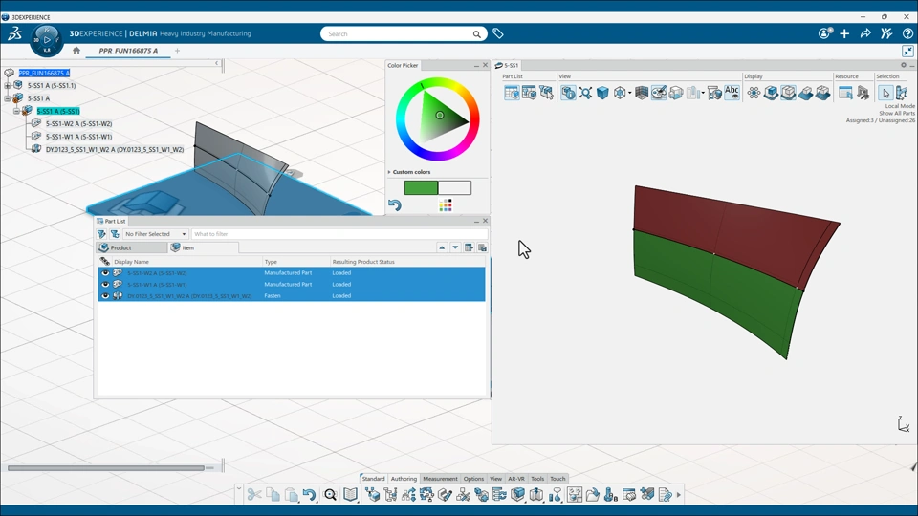This screenshot has height=516, width=918.
Task: Click the Undo arrow in bottom toolbar
Action: tap(309, 495)
